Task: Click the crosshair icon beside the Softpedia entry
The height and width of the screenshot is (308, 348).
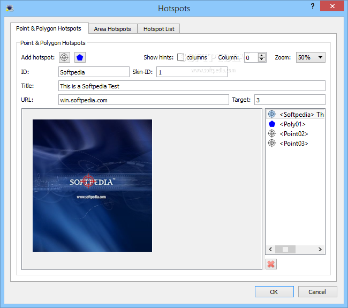Action: [272, 114]
